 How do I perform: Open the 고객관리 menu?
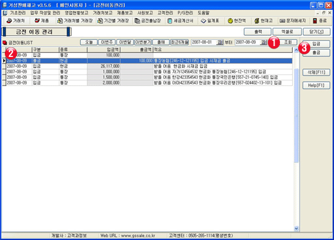[165, 13]
